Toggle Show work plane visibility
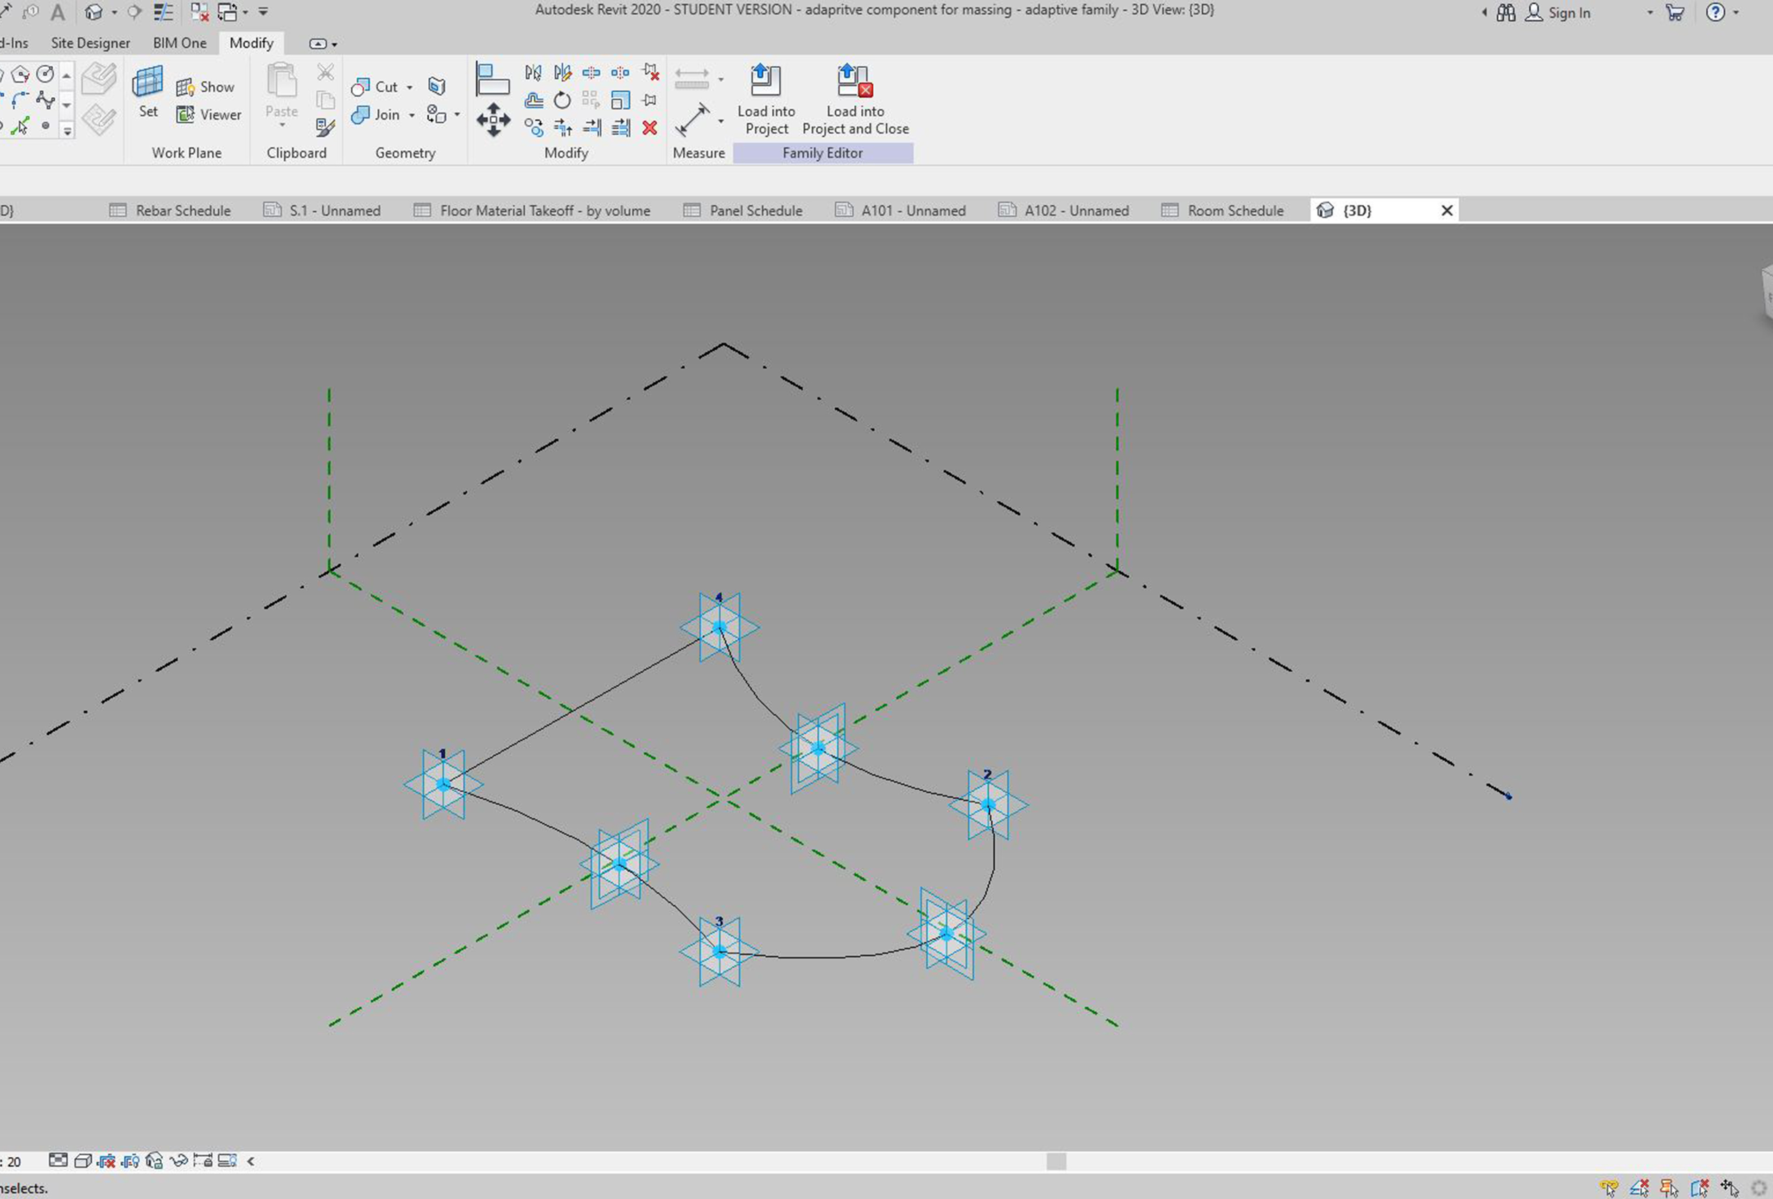 205,87
